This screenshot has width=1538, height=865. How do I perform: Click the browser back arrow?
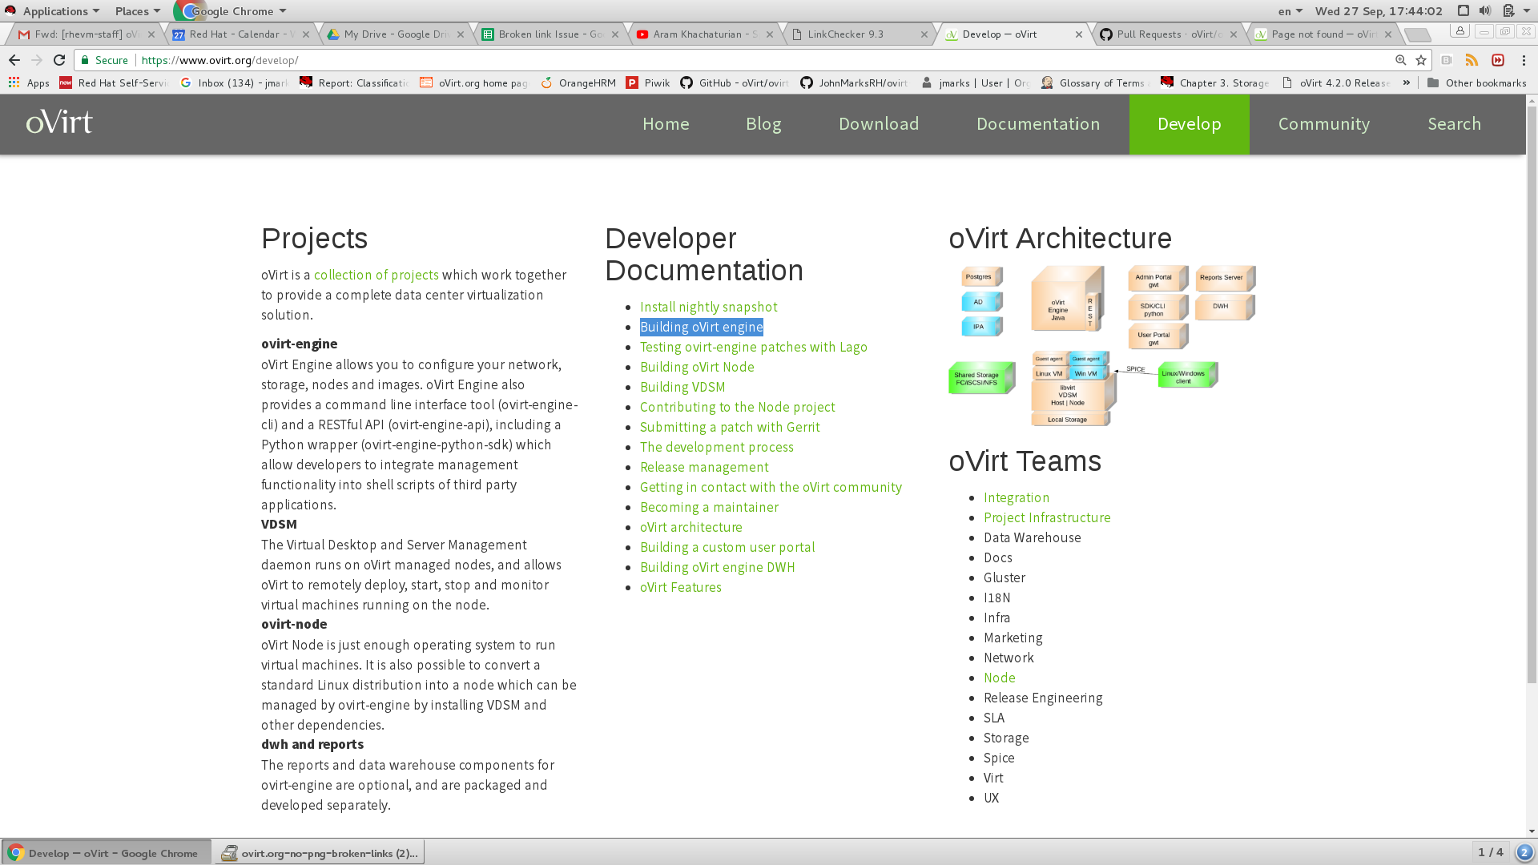(14, 60)
